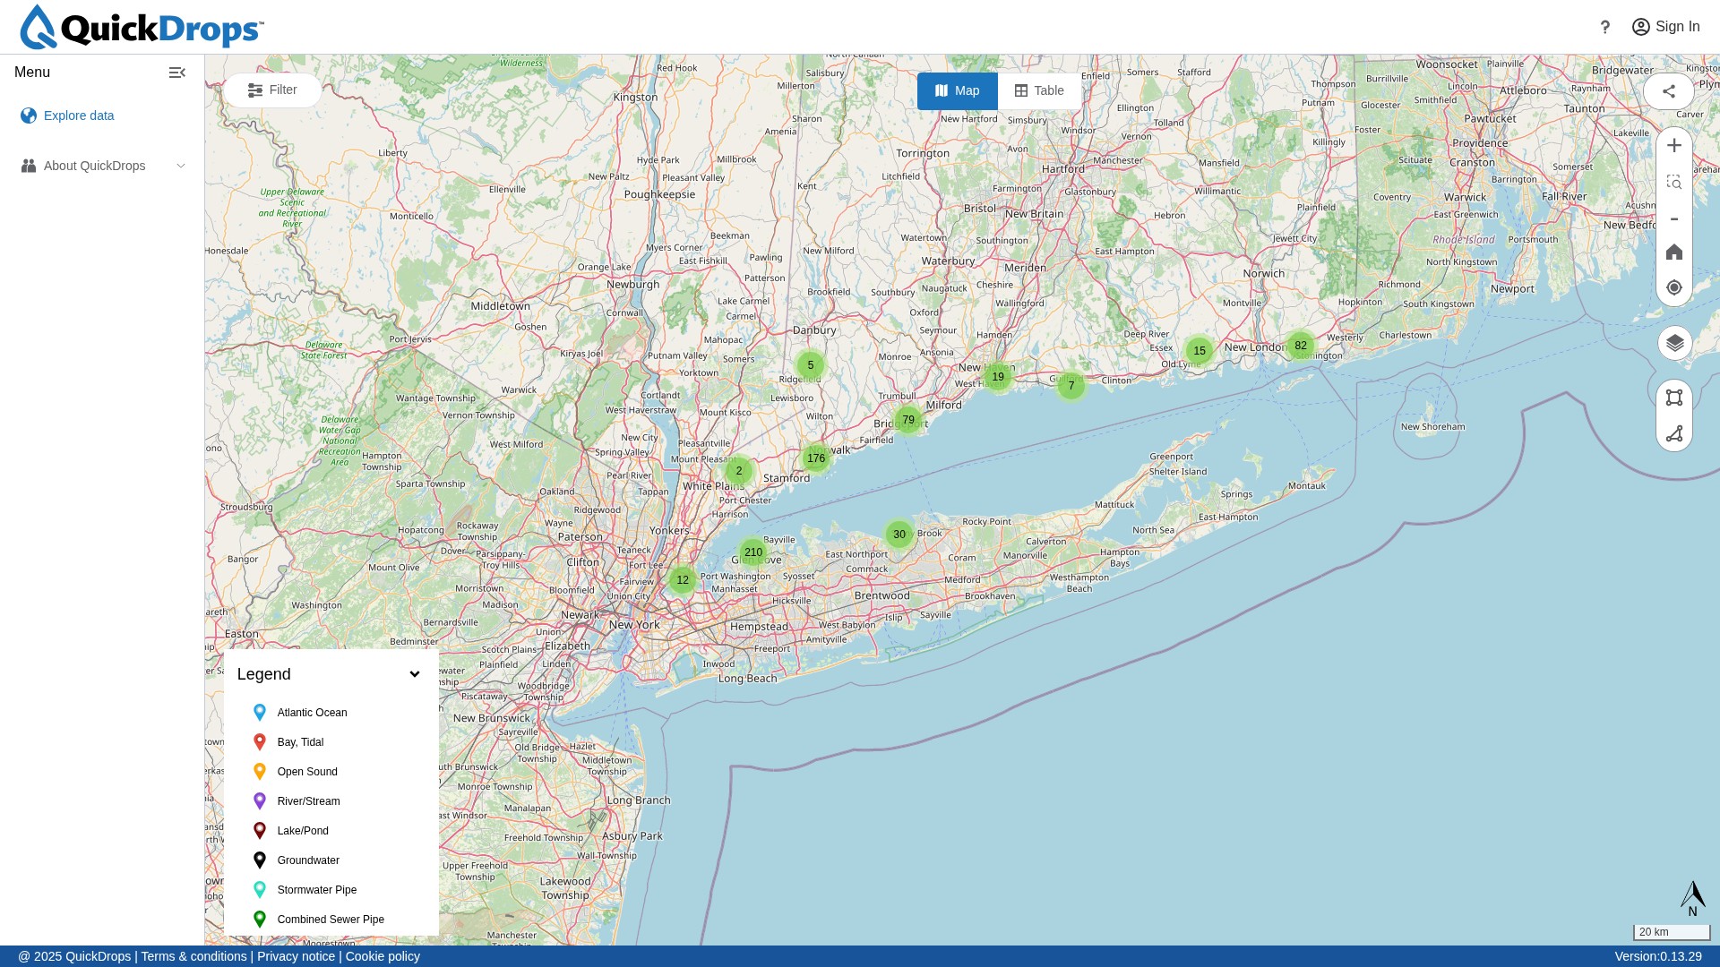This screenshot has height=967, width=1720.
Task: Click the Groundwater legend marker
Action: pyautogui.click(x=260, y=860)
